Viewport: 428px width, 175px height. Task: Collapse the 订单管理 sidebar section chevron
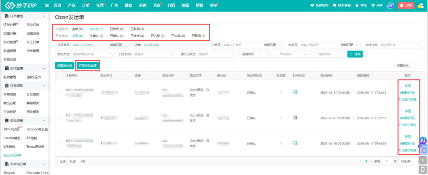click(44, 16)
